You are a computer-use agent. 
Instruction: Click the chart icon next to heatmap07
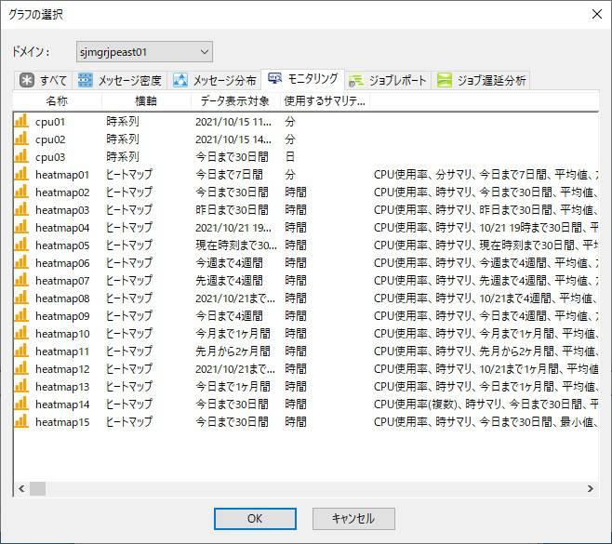point(21,280)
